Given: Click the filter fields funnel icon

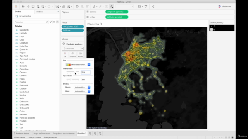Looking at the screenshot, I should tap(51, 22).
